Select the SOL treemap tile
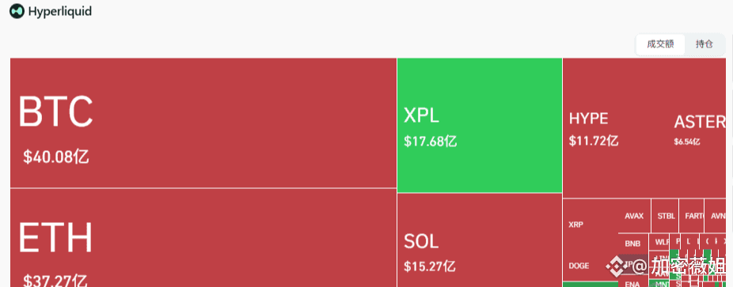733x287 pixels. point(480,240)
